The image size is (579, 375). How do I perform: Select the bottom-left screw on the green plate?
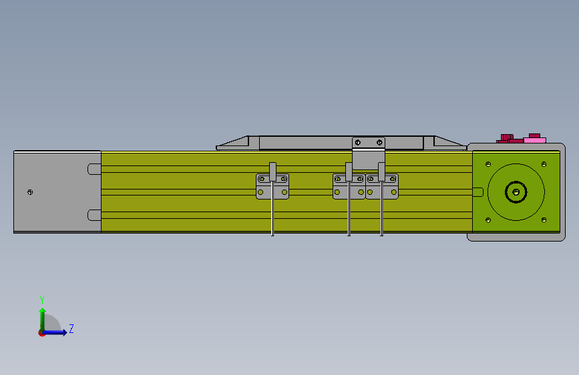click(x=488, y=220)
